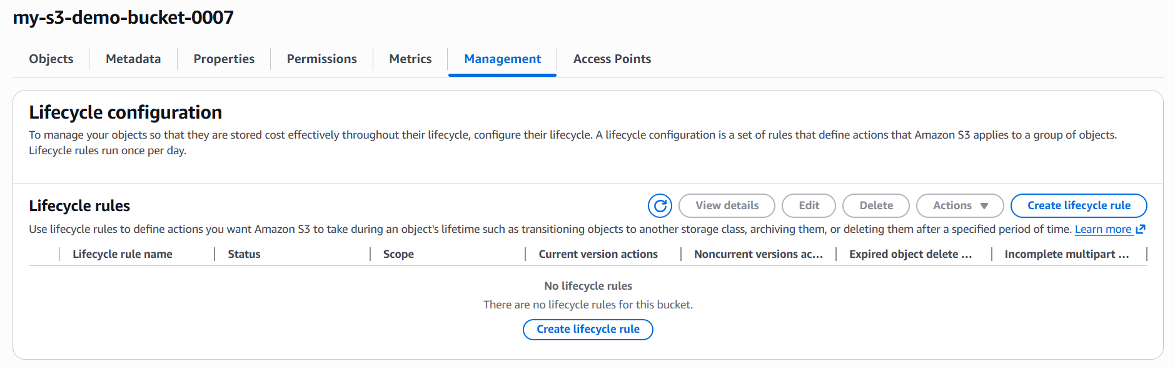Refresh the lifecycle rules list

(x=660, y=205)
